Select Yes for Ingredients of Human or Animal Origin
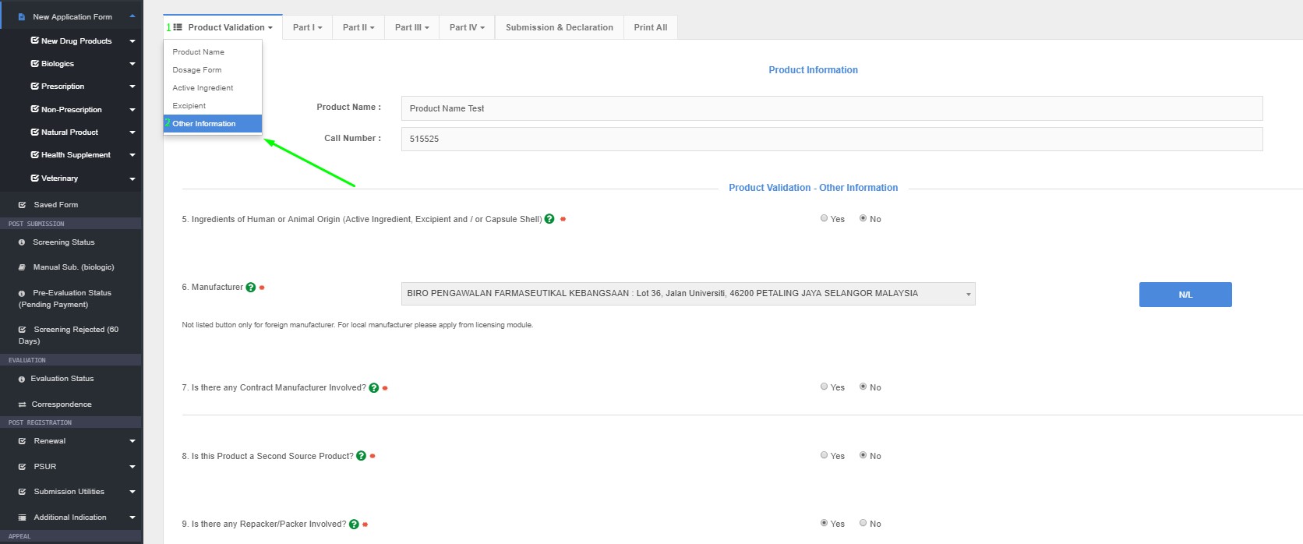 (824, 218)
